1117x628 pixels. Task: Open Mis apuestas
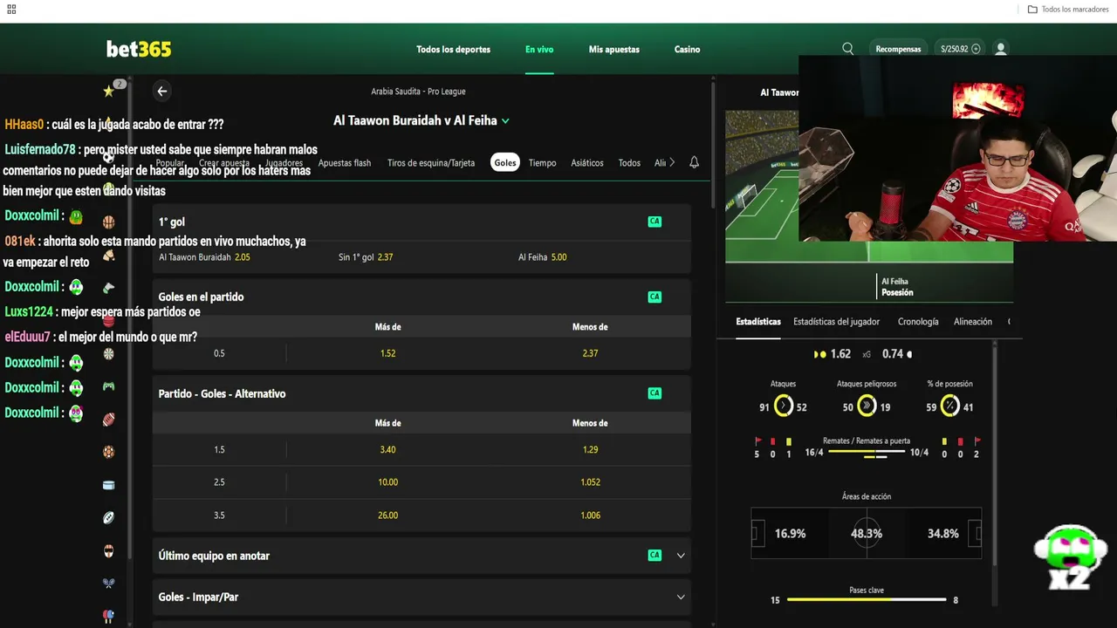click(614, 50)
